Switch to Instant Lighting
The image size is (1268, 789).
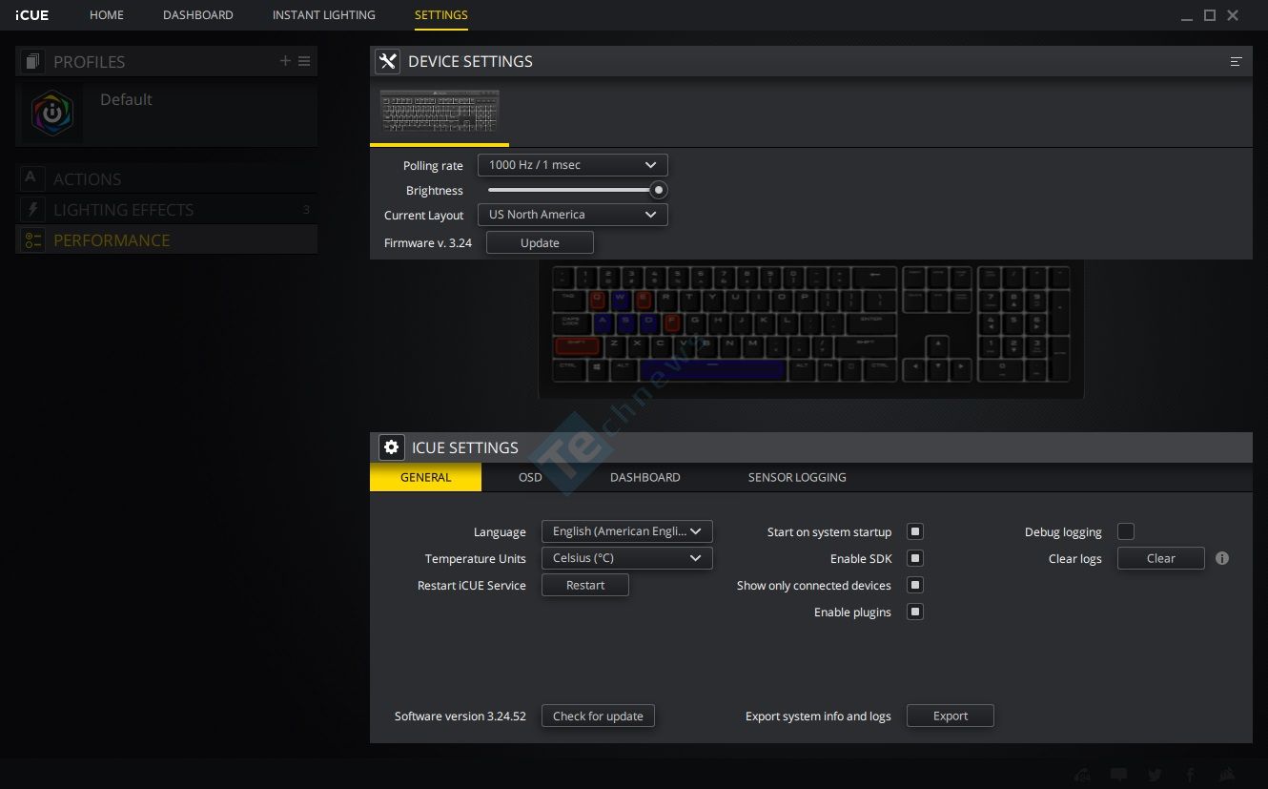[x=323, y=15]
